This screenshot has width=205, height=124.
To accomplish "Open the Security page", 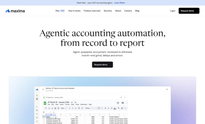I will point(108,11).
